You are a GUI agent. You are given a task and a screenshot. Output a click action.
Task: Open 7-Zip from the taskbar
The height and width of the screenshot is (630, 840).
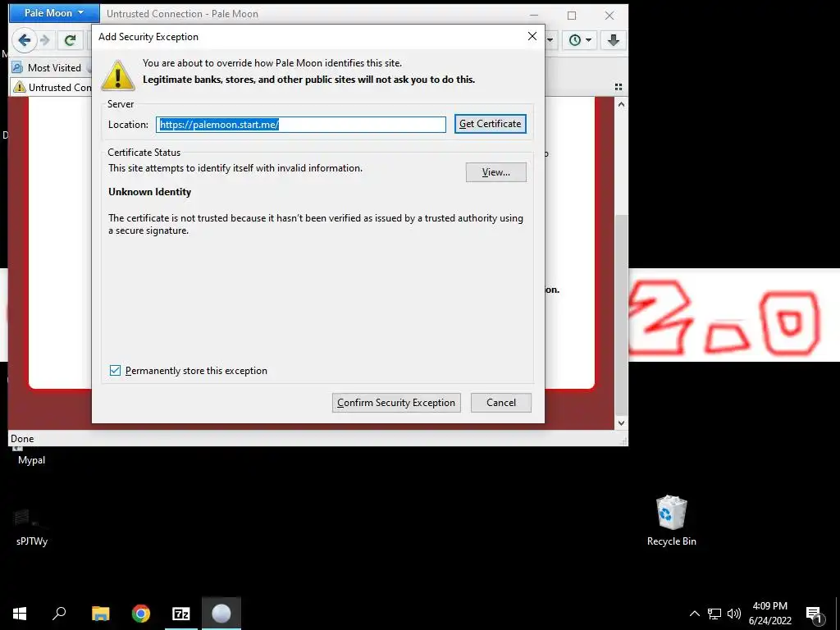181,614
